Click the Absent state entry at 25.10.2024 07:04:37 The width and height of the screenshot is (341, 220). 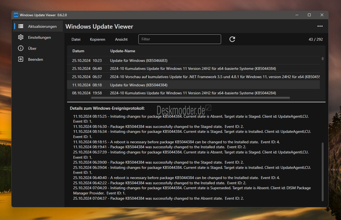159,198
